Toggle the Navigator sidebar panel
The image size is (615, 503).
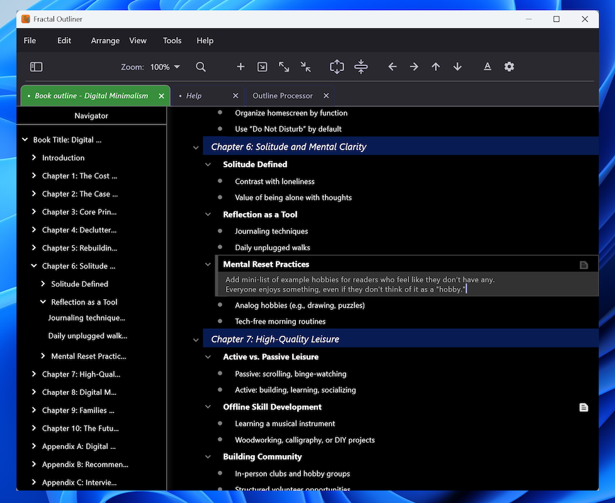point(36,67)
